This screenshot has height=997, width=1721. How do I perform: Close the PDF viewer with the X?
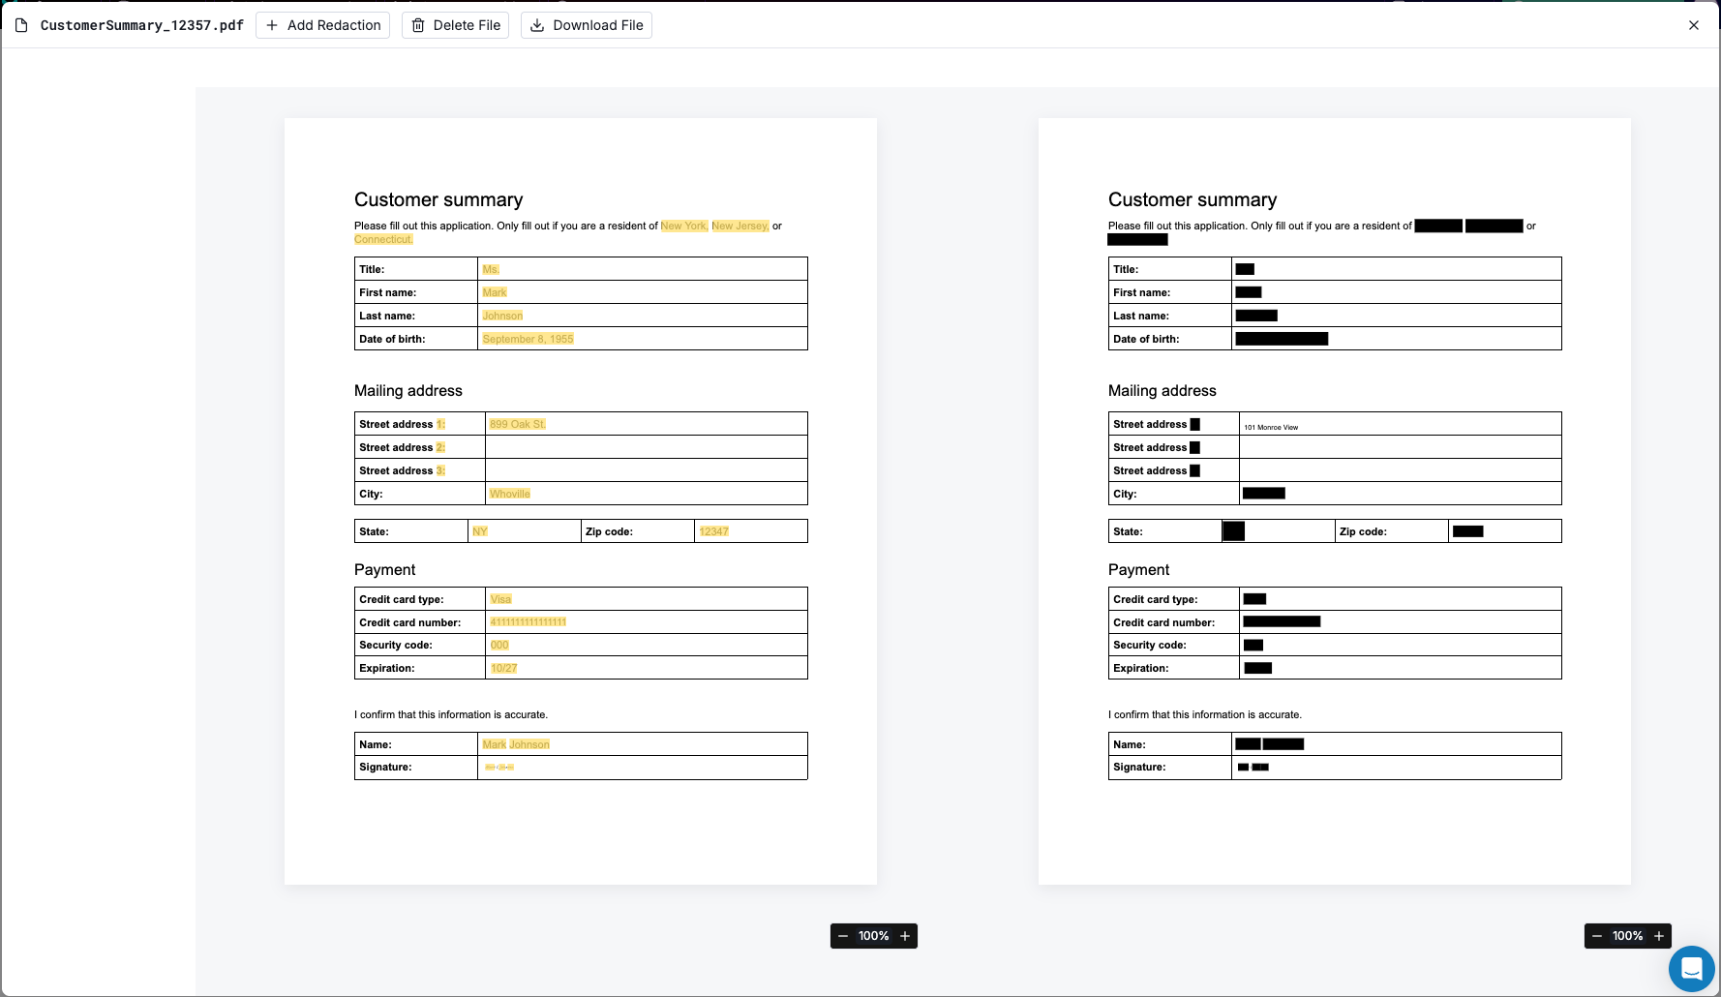(1693, 25)
